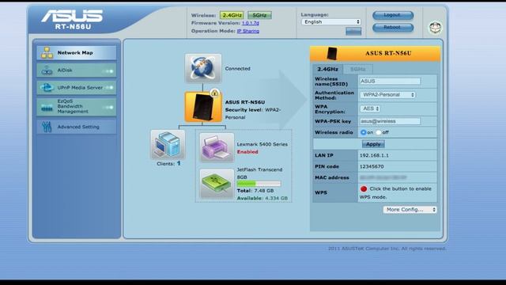Click the JetFlash storage usage bar
The width and height of the screenshot is (506, 285).
coord(259,184)
